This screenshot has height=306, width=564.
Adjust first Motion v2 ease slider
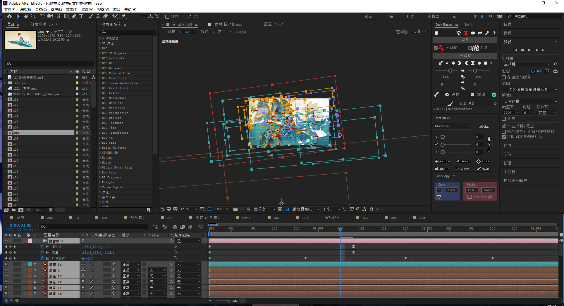[x=443, y=137]
